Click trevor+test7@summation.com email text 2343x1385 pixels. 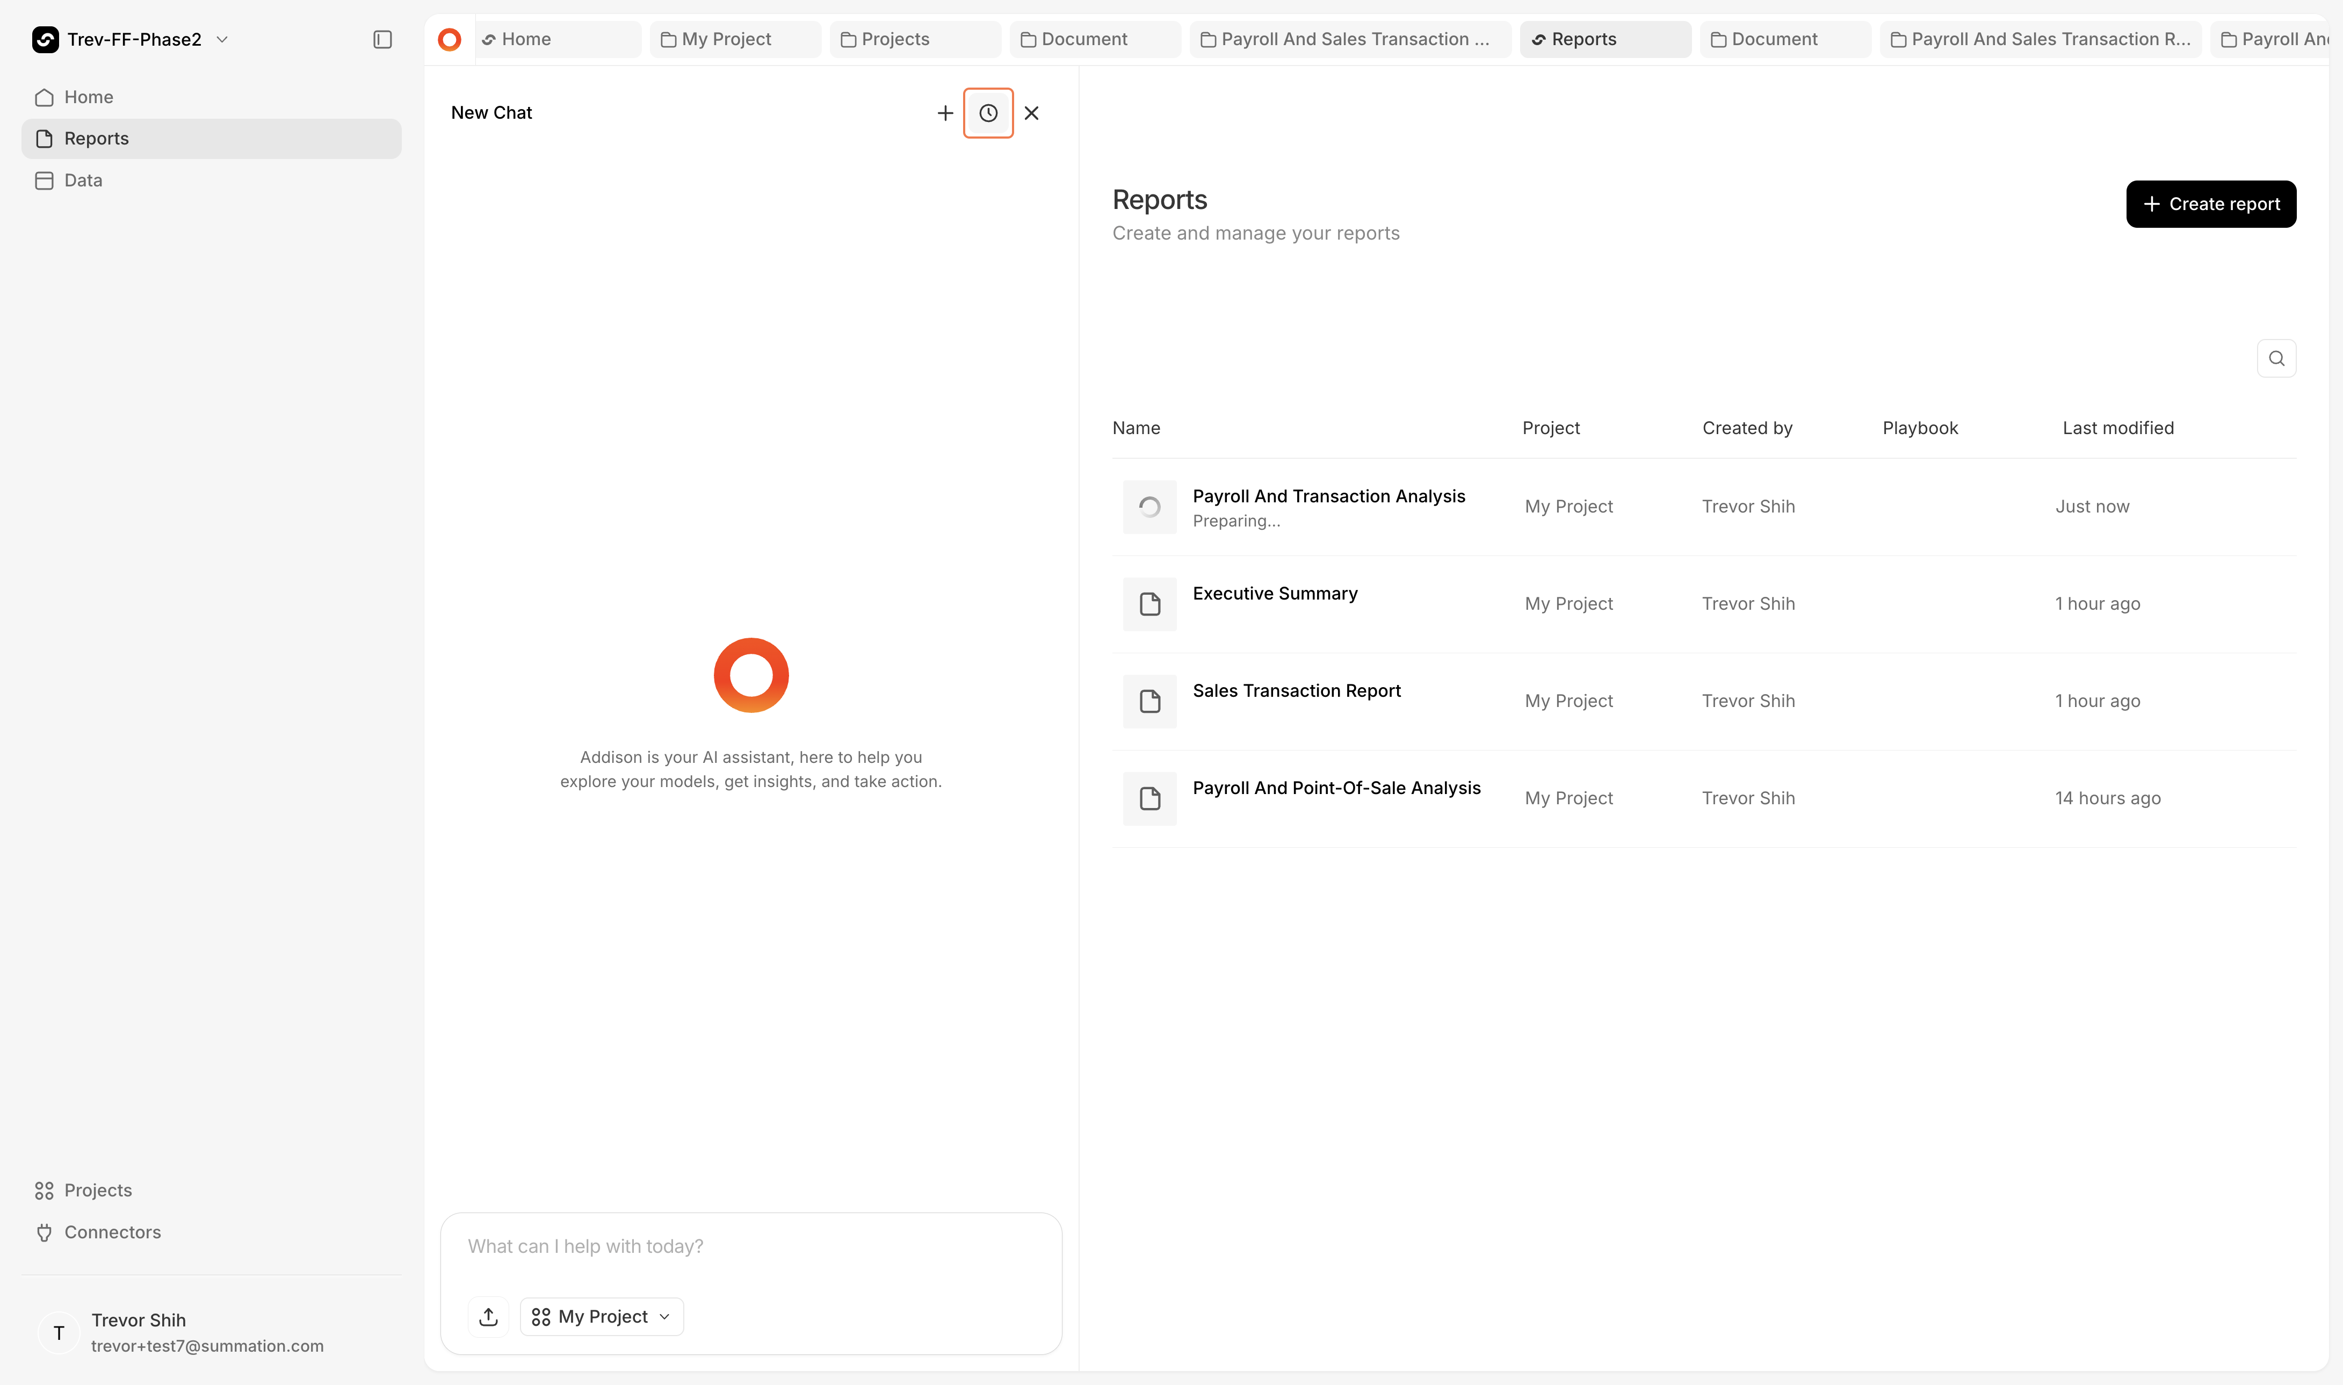click(x=207, y=1347)
